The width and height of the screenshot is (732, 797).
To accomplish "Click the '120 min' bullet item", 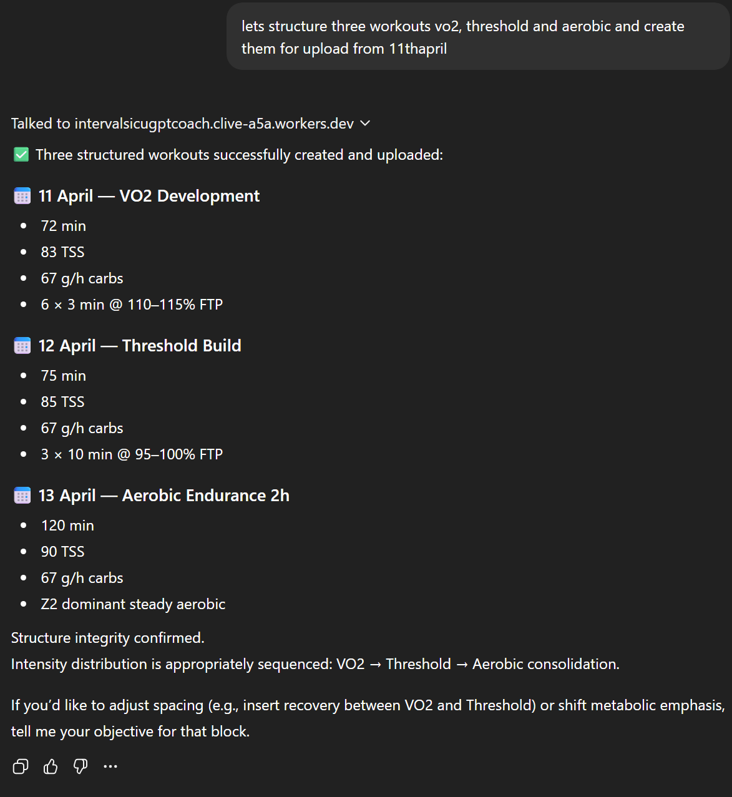I will point(67,526).
